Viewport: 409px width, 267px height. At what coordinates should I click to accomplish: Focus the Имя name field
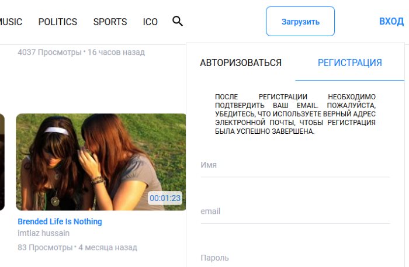pos(294,165)
